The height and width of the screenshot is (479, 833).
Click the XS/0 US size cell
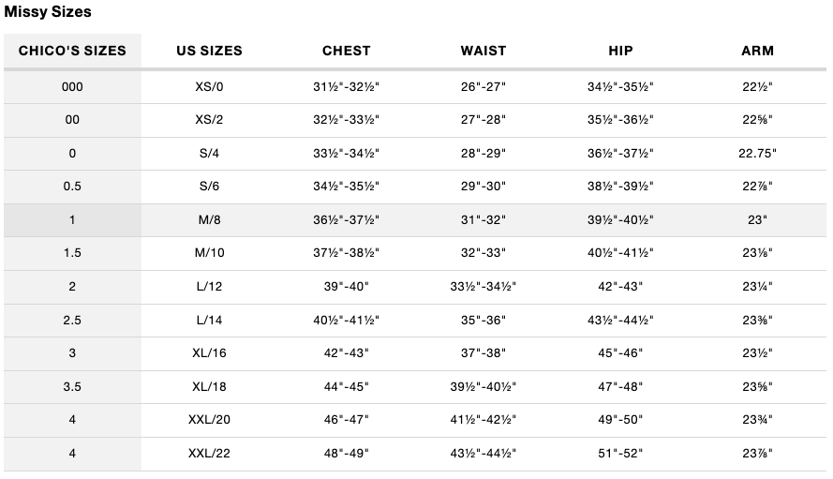(x=209, y=86)
